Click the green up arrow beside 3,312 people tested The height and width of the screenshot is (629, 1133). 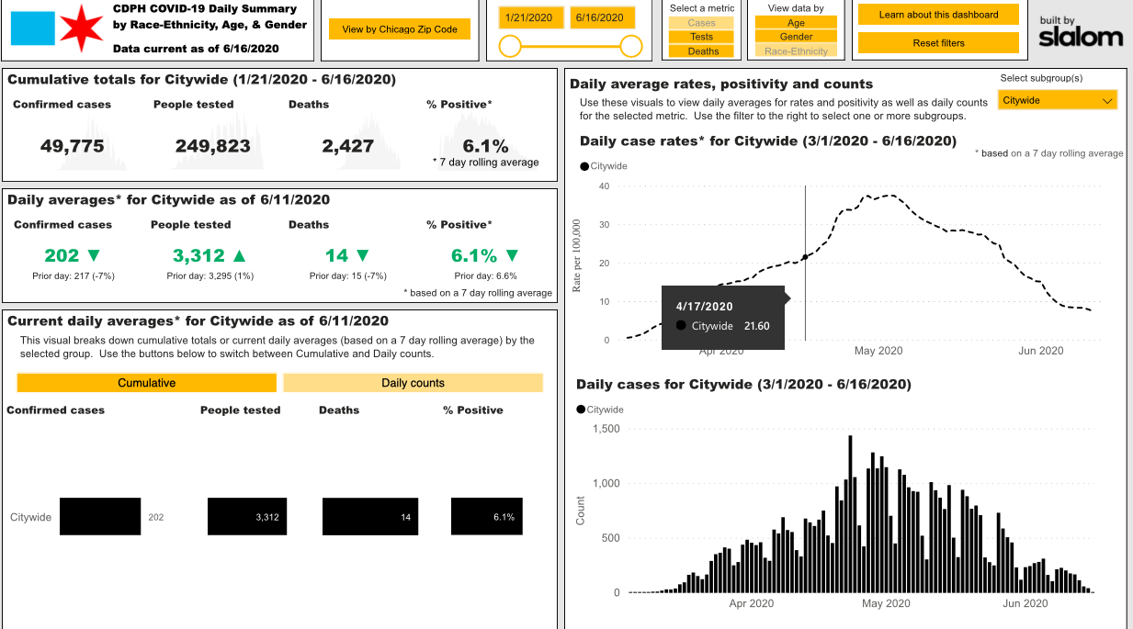242,256
